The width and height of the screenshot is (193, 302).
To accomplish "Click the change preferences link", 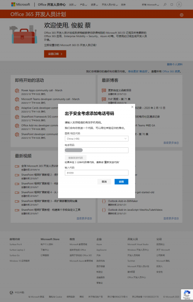I will pos(138,72).
